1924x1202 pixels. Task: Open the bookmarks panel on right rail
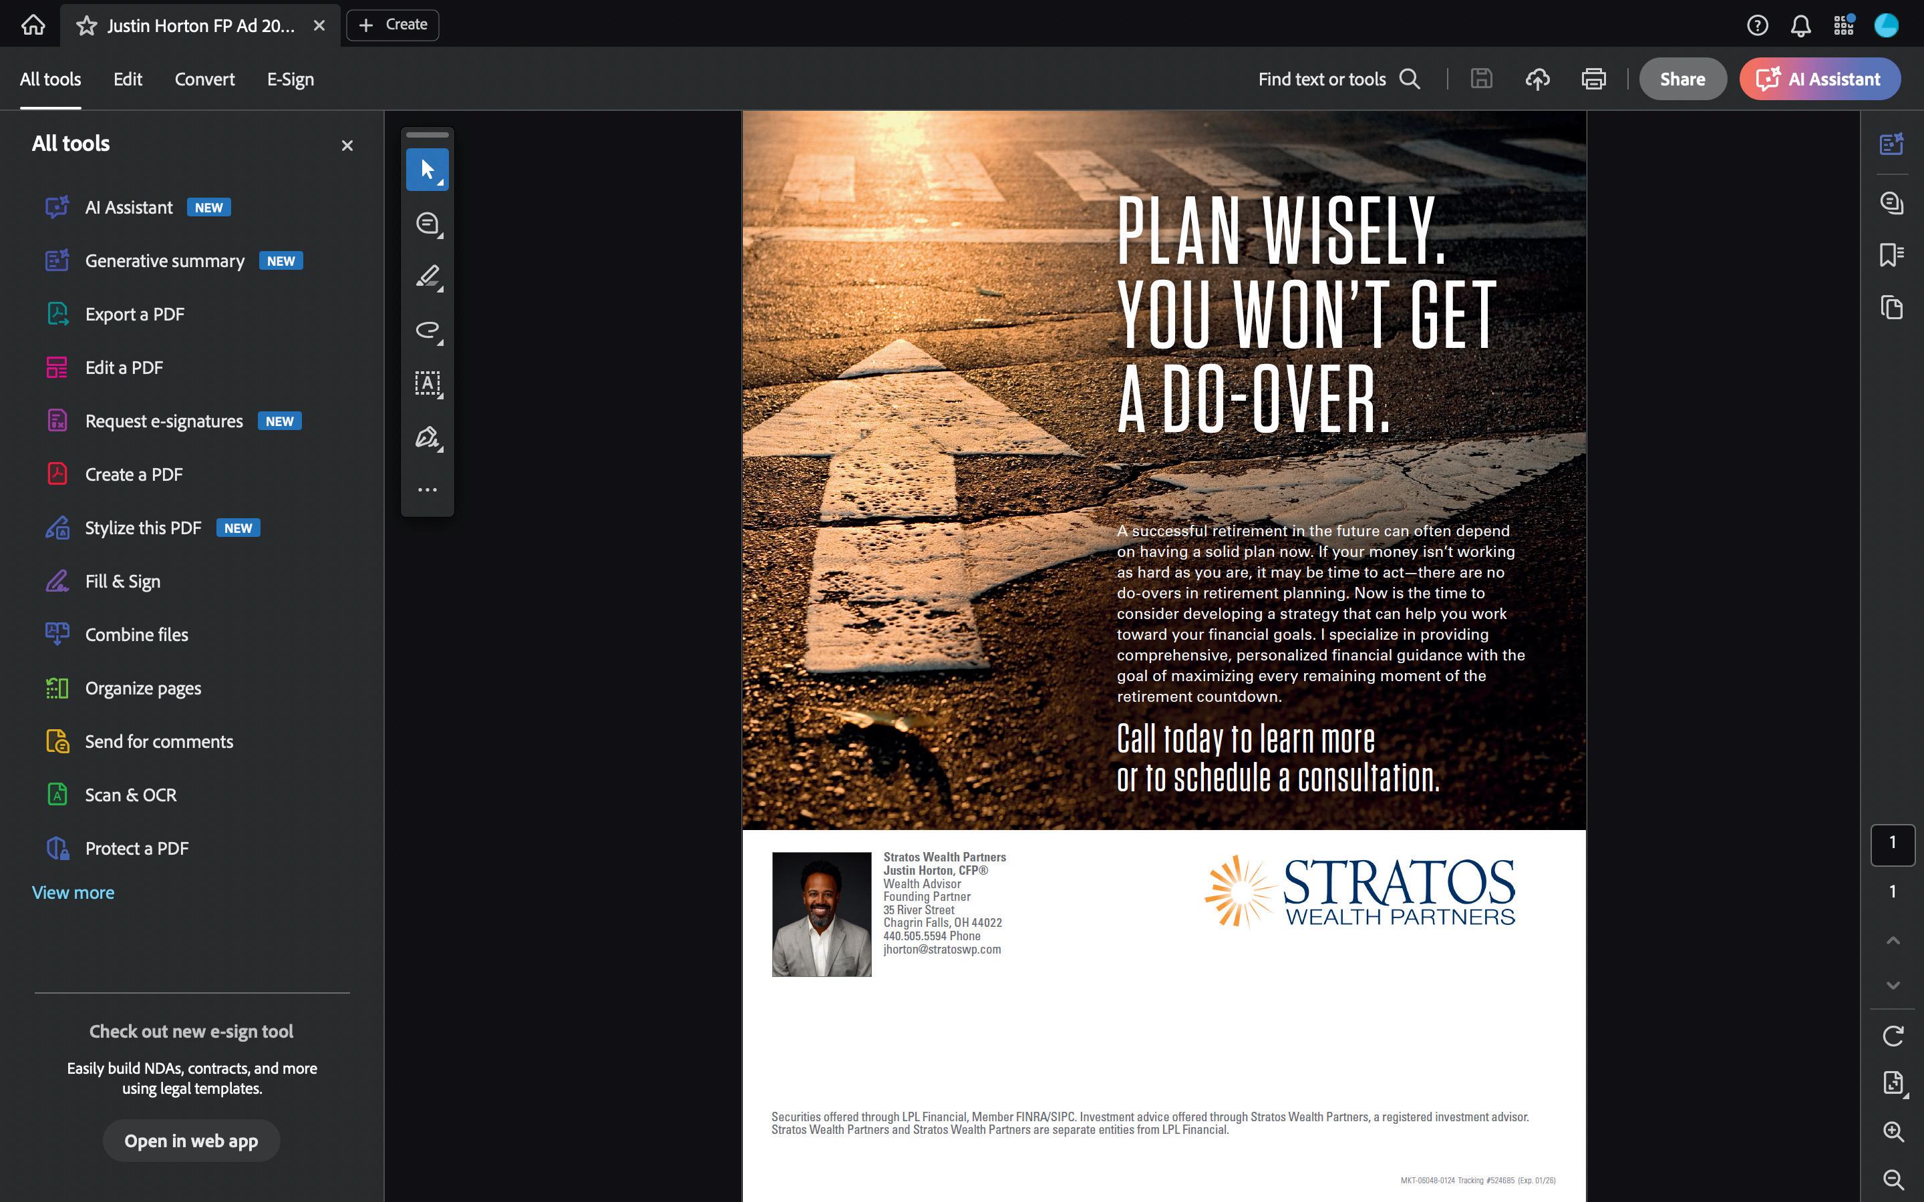[x=1891, y=255]
